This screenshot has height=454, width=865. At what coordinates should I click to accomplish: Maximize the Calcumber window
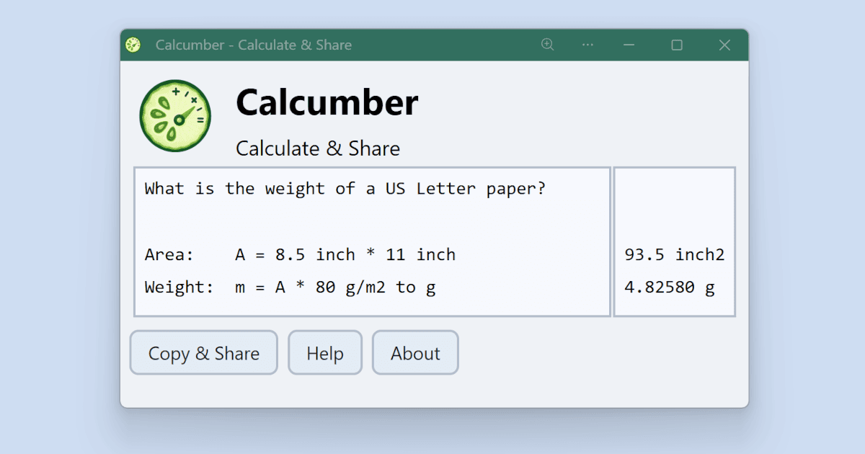tap(677, 45)
